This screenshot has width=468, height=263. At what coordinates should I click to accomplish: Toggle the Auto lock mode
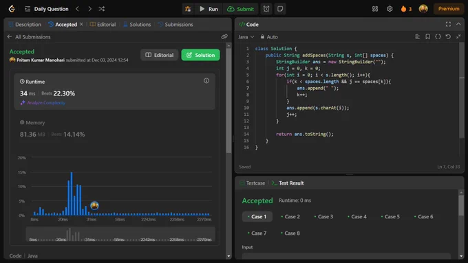269,37
